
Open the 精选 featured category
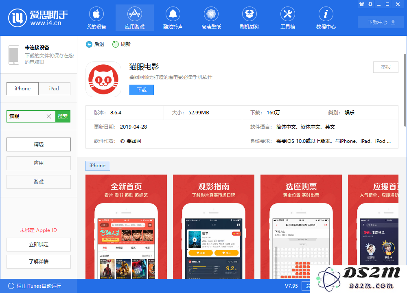39,144
